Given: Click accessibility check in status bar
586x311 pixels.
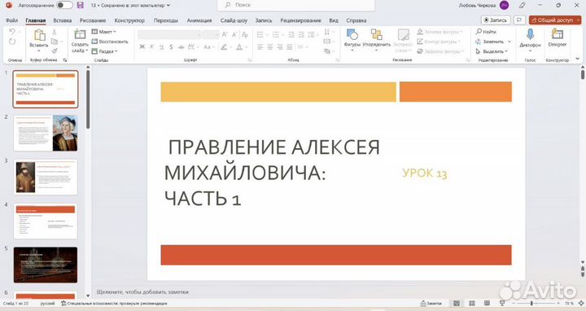Looking at the screenshot, I should [x=115, y=303].
